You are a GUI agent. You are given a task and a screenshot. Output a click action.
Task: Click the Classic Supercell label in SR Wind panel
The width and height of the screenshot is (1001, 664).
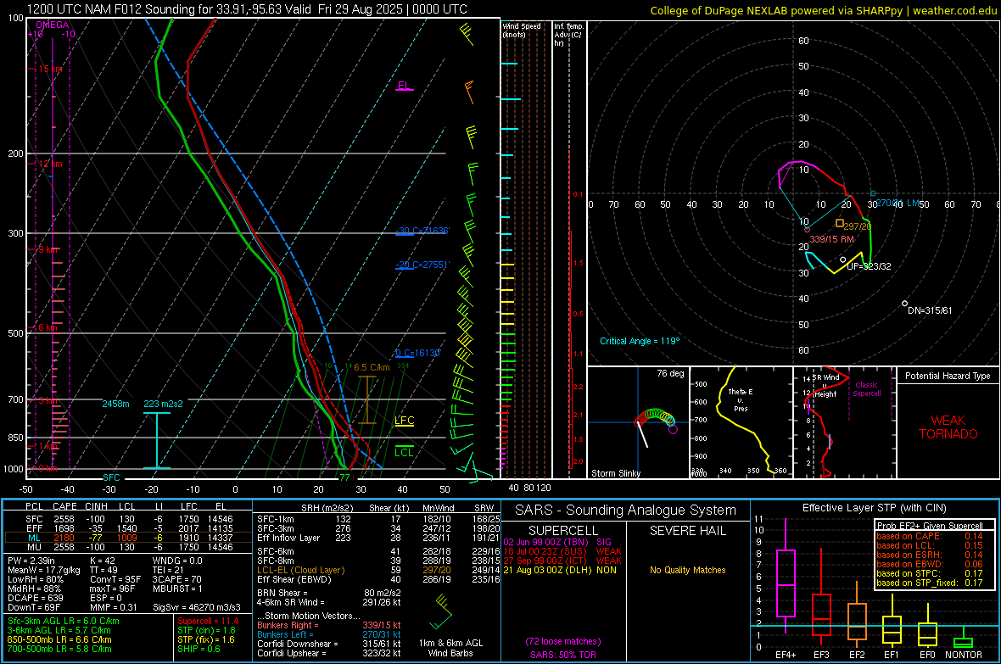[866, 389]
